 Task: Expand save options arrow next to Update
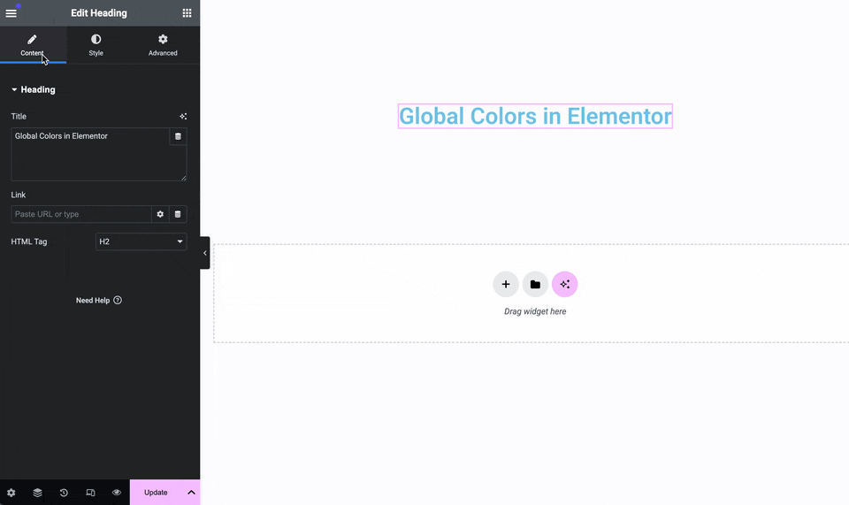click(x=191, y=493)
